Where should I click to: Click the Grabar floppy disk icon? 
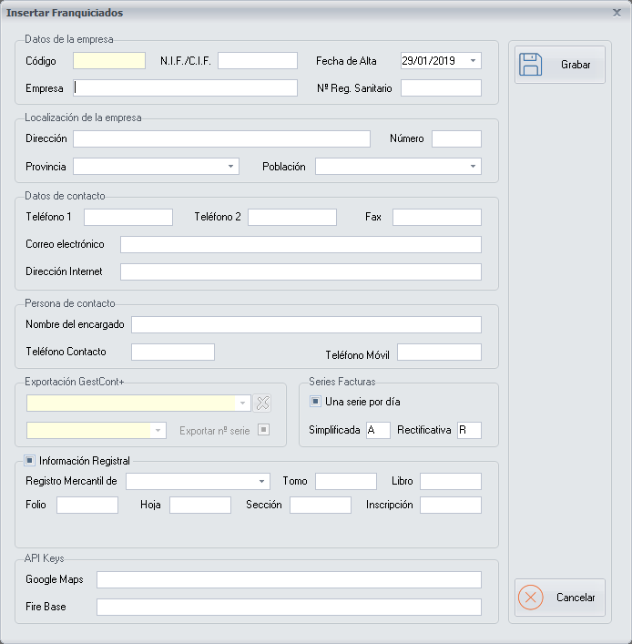tap(531, 65)
